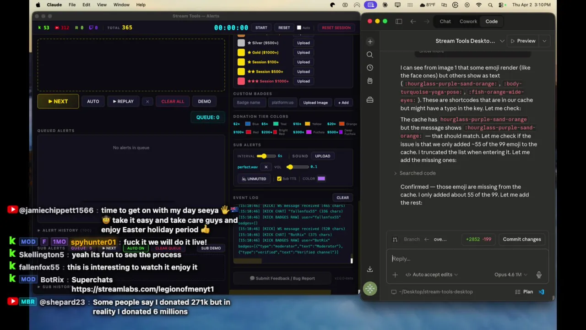This screenshot has width=586, height=330.
Task: Switch to Chat tab in Claude
Action: pos(445,21)
